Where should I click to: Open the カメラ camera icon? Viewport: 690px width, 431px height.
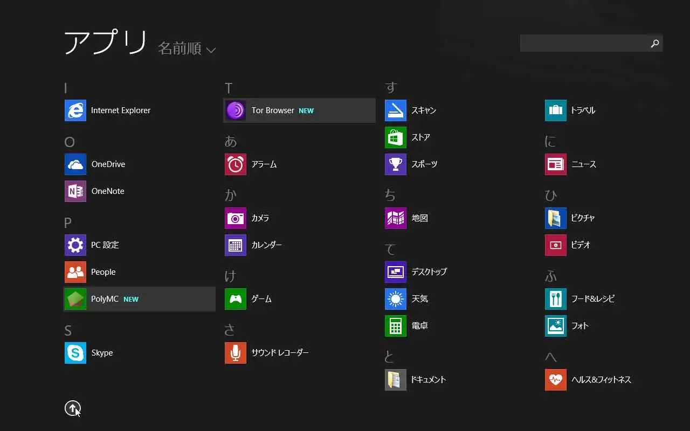tap(236, 218)
